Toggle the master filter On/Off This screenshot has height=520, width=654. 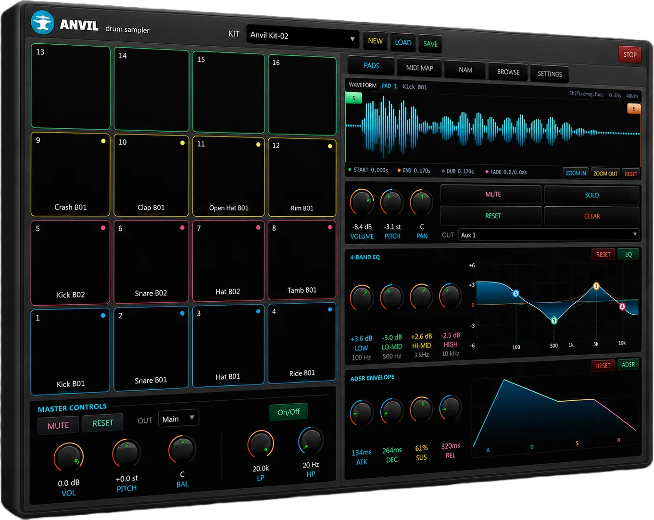pyautogui.click(x=289, y=412)
